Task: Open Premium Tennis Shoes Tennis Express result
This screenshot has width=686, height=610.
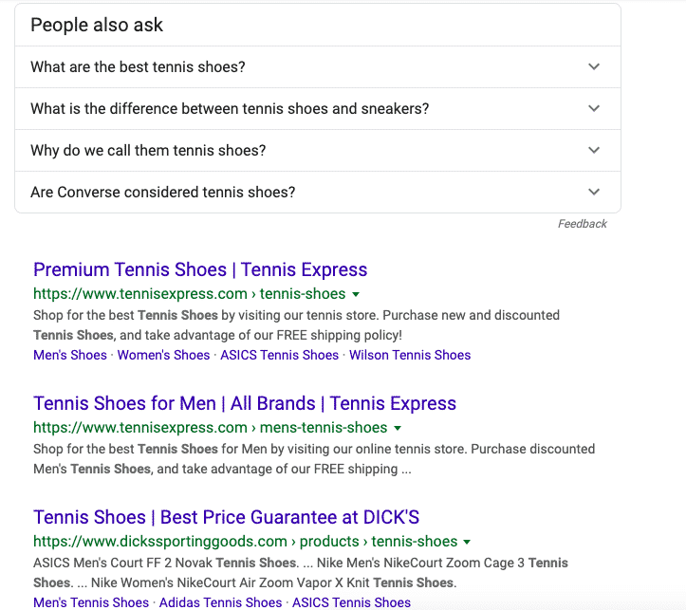Action: 200,269
